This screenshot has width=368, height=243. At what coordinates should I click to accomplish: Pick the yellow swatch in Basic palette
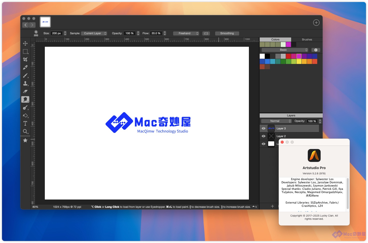299,61
